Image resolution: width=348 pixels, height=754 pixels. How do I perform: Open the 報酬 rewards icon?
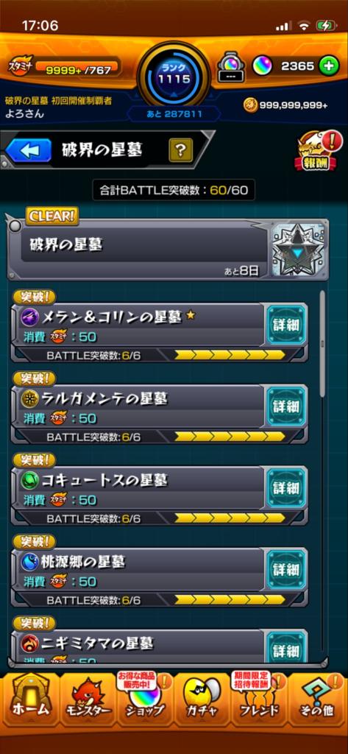click(317, 152)
